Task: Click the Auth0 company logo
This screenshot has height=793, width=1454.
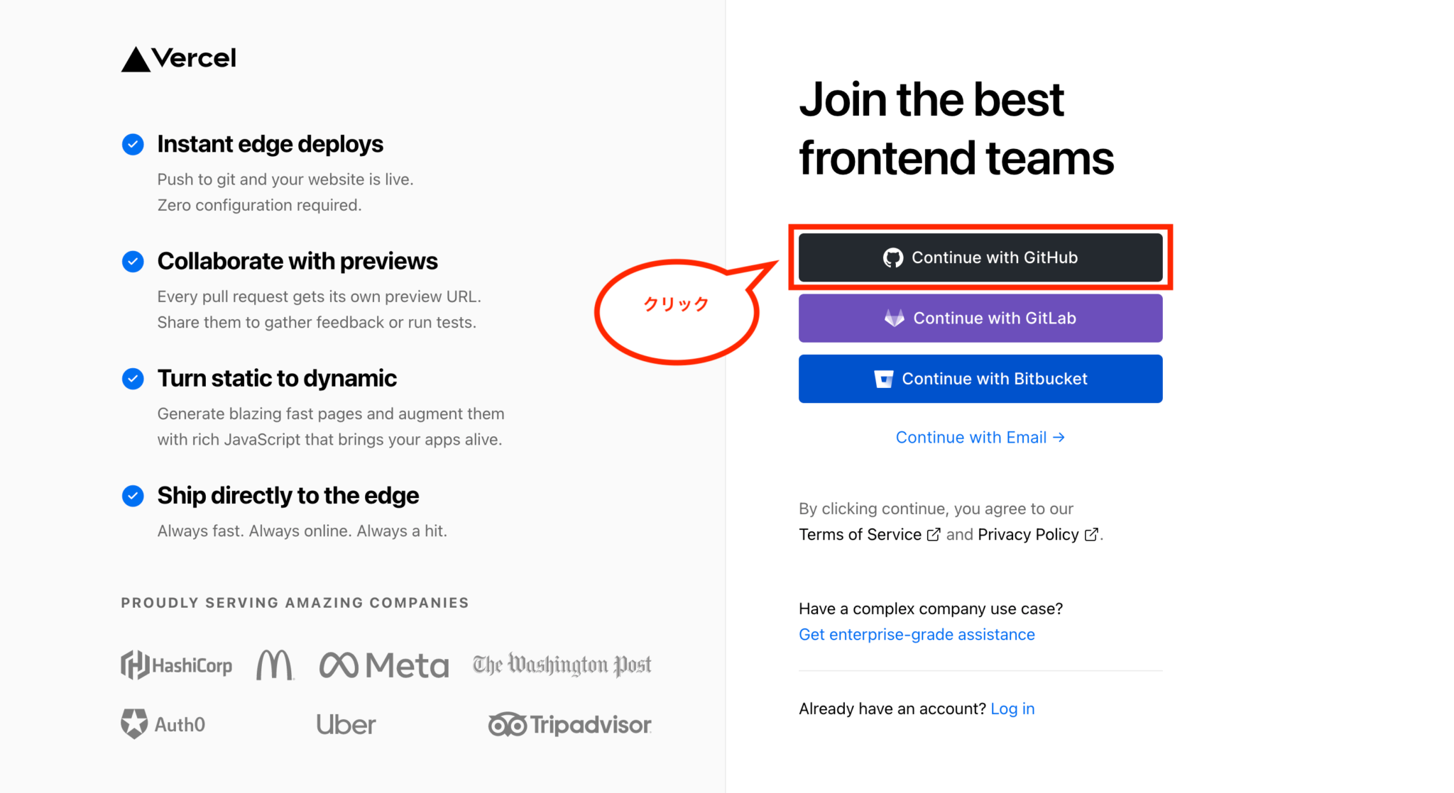Action: click(x=163, y=724)
